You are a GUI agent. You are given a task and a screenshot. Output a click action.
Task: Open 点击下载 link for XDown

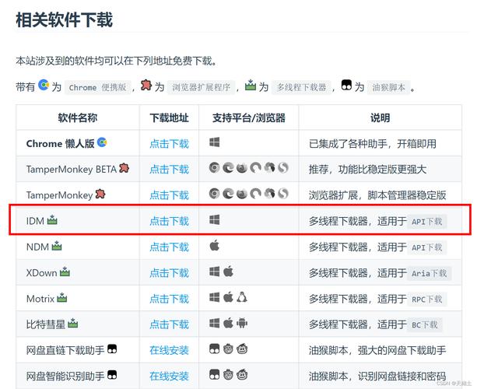click(169, 273)
